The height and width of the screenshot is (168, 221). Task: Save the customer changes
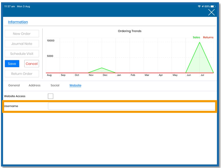pyautogui.click(x=12, y=64)
